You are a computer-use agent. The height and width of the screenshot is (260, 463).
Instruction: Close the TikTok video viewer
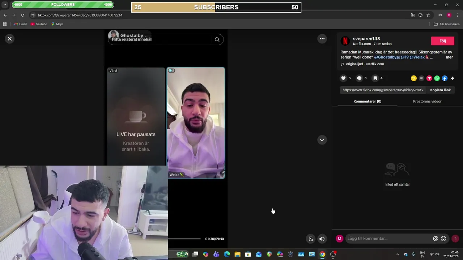click(10, 39)
